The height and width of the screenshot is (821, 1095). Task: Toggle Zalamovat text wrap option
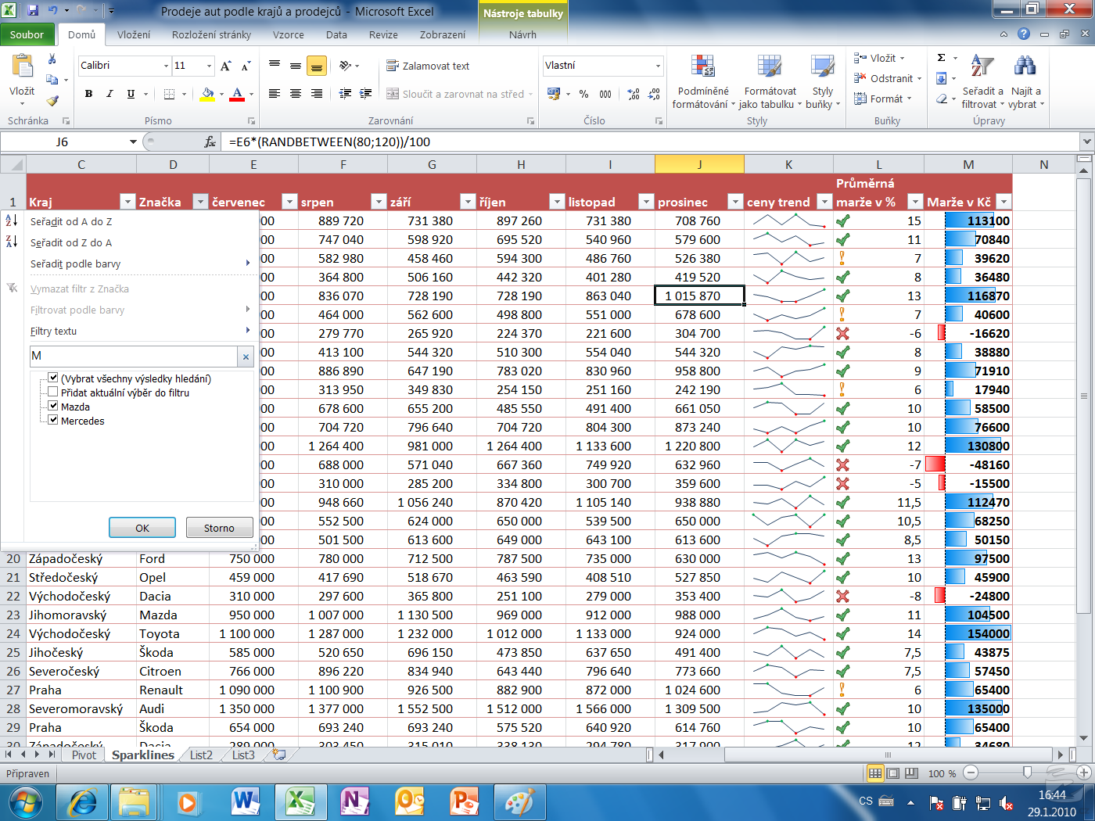pyautogui.click(x=428, y=66)
